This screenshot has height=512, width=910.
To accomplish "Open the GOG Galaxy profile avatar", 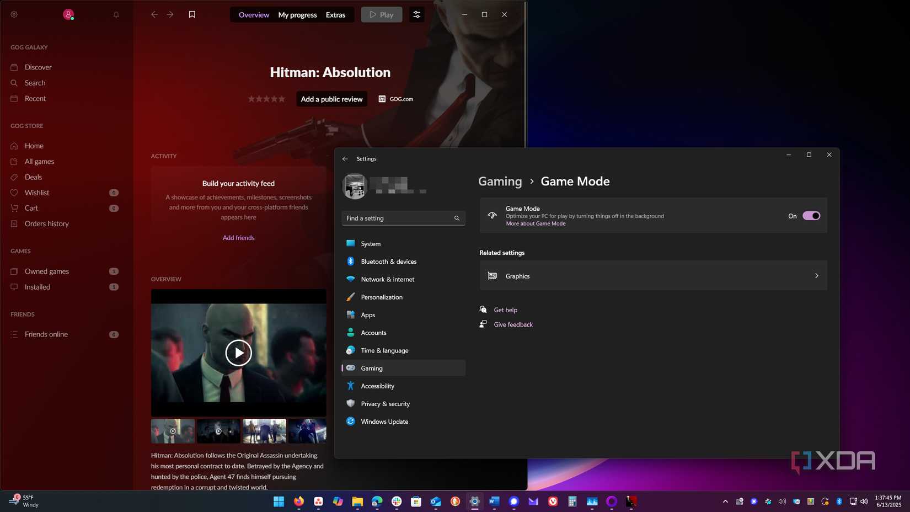I will tap(68, 14).
